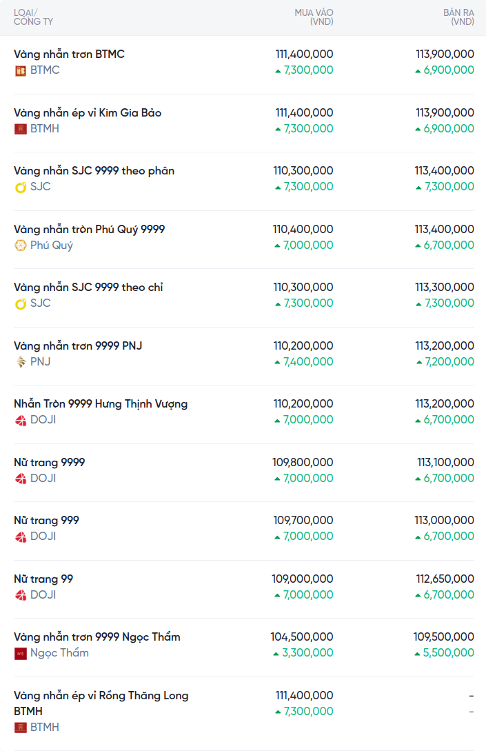
Task: Click the MUA VÀO column header
Action: pyautogui.click(x=314, y=17)
